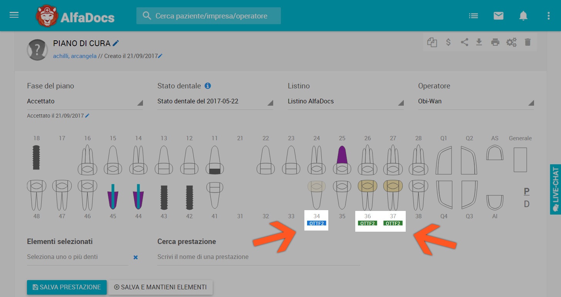The width and height of the screenshot is (561, 297).
Task: Delete the treatment plan with trash icon
Action: [x=527, y=42]
